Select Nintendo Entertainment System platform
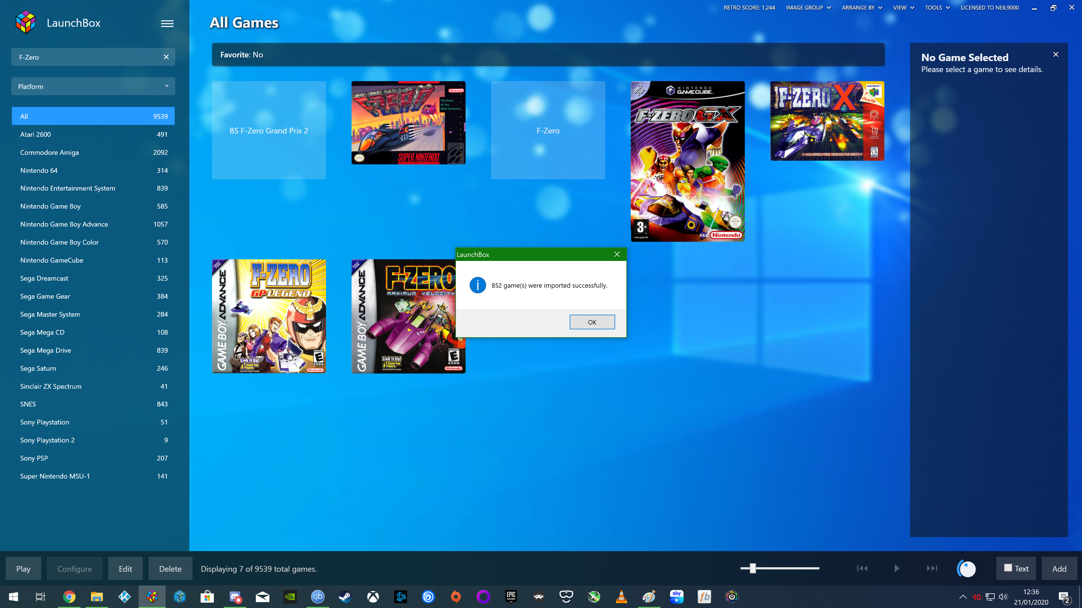Viewport: 1082px width, 608px height. click(x=93, y=188)
